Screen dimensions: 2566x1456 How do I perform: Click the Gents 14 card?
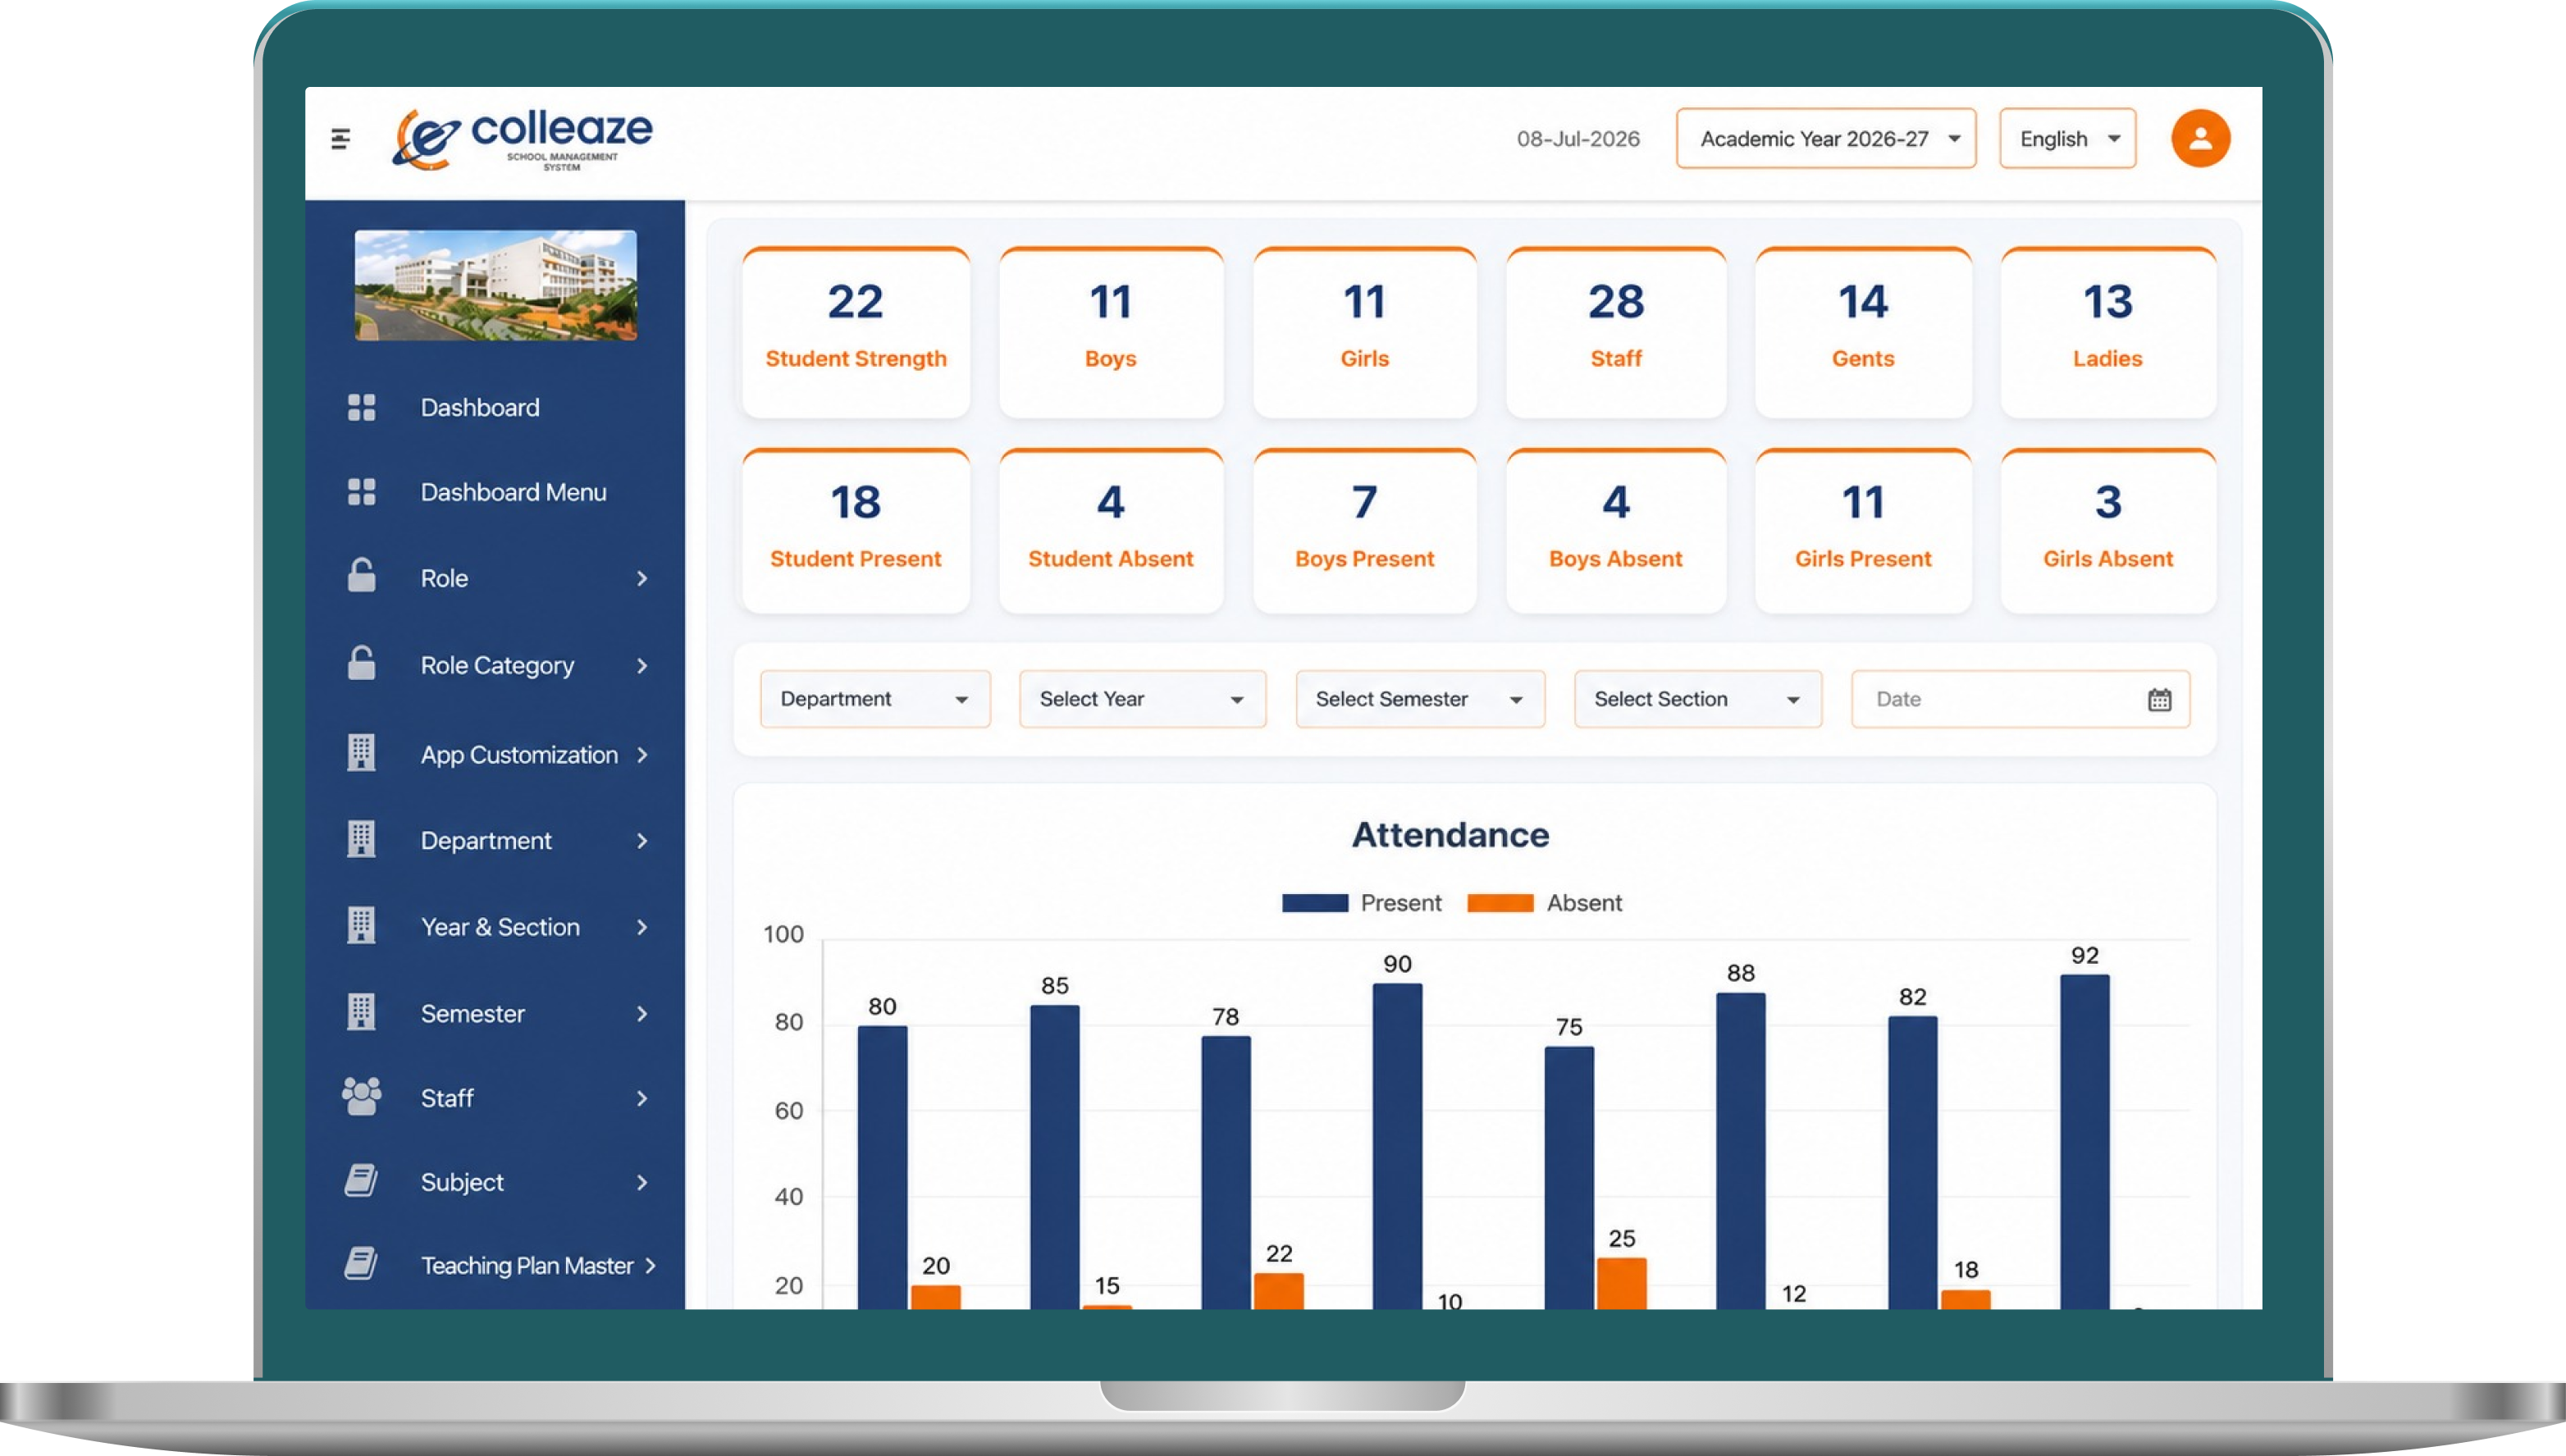[1863, 333]
